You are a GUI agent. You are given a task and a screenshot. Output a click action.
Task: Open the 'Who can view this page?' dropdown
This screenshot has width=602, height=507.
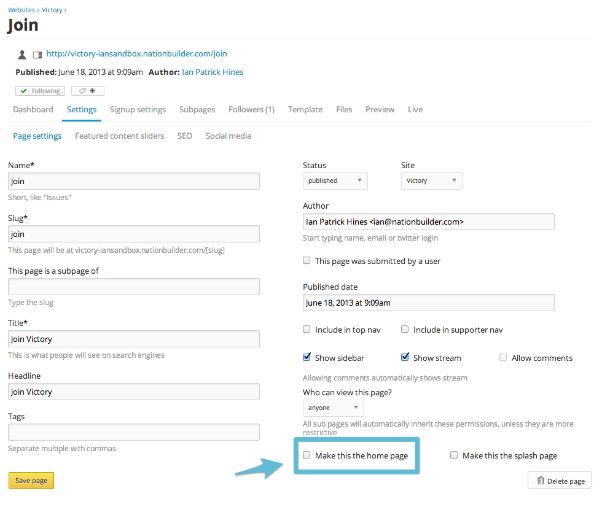coord(333,408)
